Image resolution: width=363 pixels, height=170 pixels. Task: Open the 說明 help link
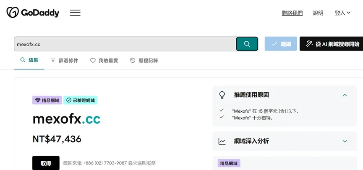(318, 13)
